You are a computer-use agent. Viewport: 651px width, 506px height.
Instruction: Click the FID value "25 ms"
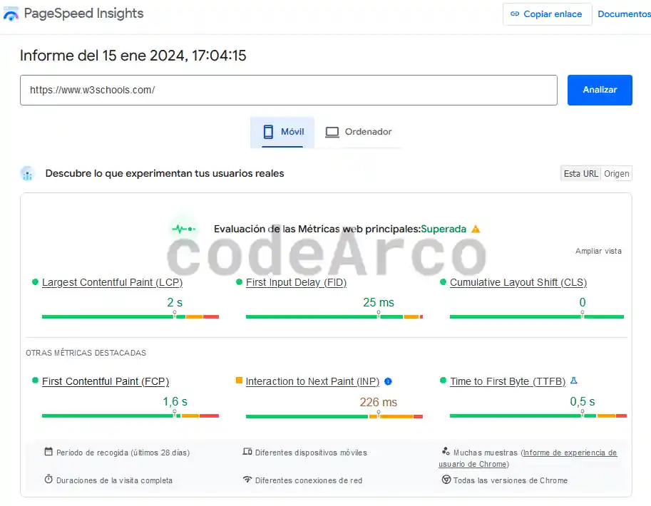tap(378, 302)
